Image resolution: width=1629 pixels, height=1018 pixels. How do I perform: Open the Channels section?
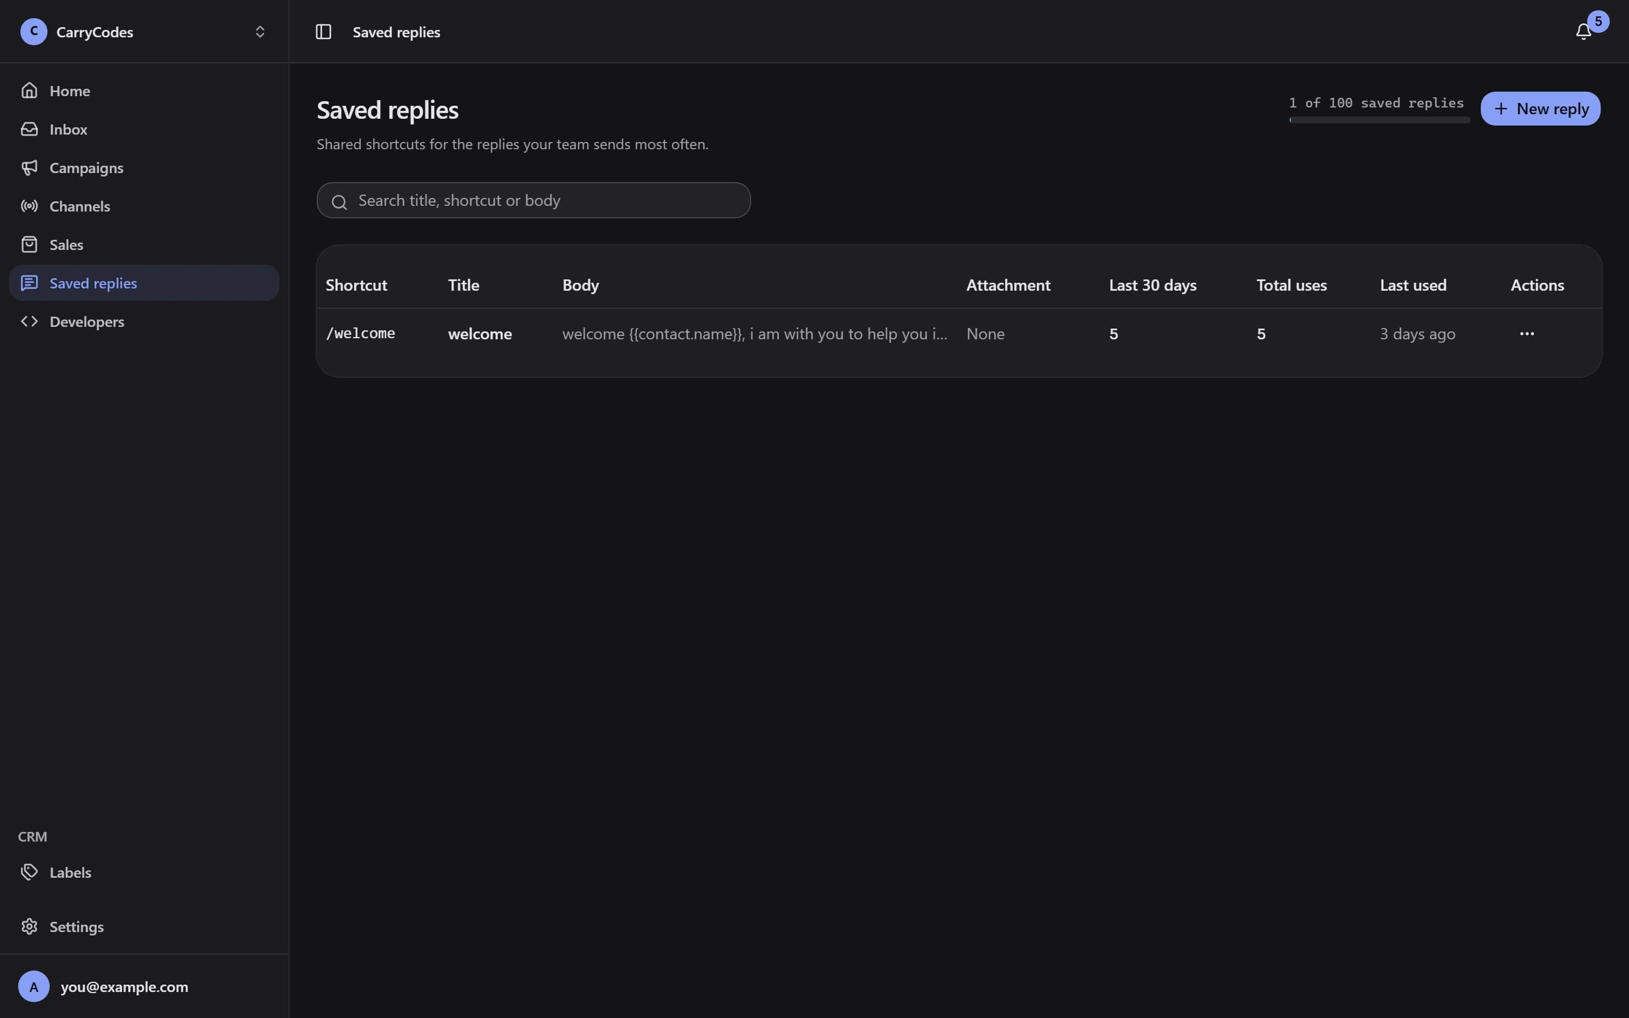[x=144, y=206]
